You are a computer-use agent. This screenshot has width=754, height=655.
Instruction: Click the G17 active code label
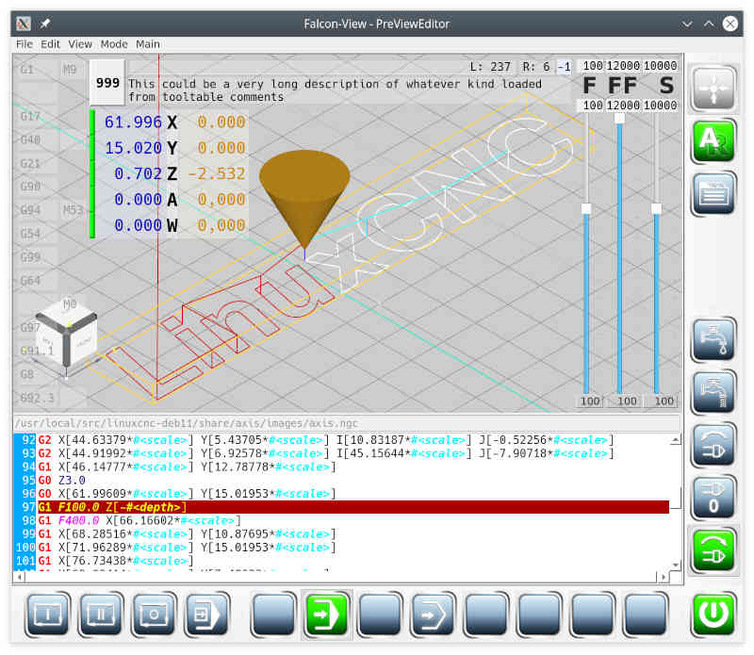tap(30, 116)
